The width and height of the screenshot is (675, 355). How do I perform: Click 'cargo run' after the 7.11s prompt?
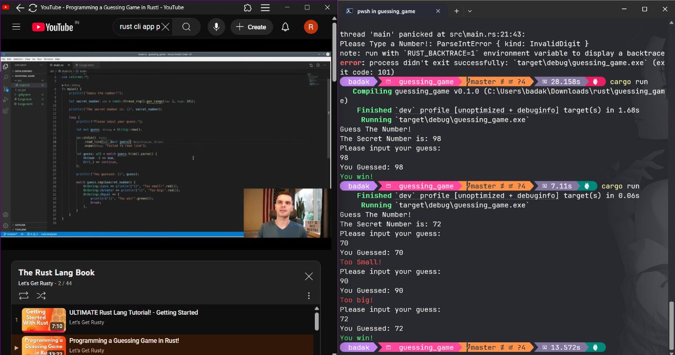[x=620, y=186]
